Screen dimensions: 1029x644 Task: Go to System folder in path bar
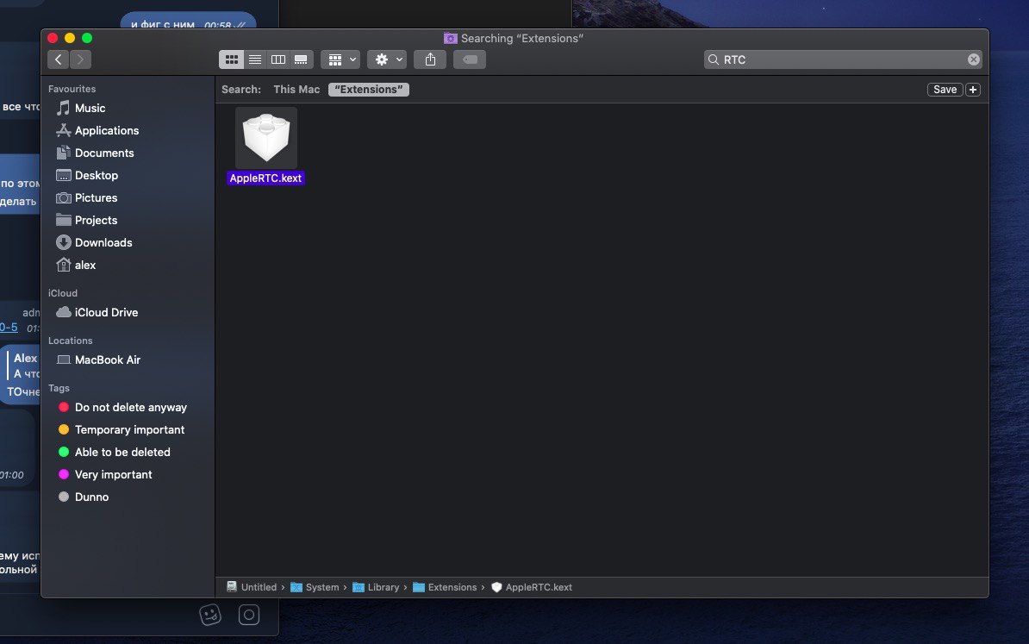[315, 587]
